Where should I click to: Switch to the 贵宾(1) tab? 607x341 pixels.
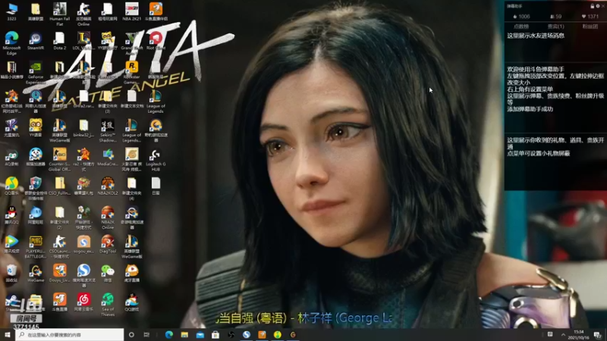555,27
